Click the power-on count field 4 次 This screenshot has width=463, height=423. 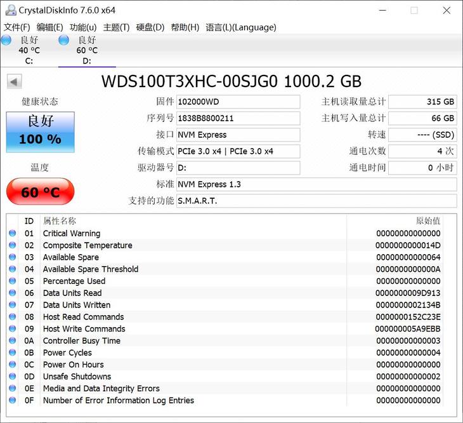[x=422, y=151]
